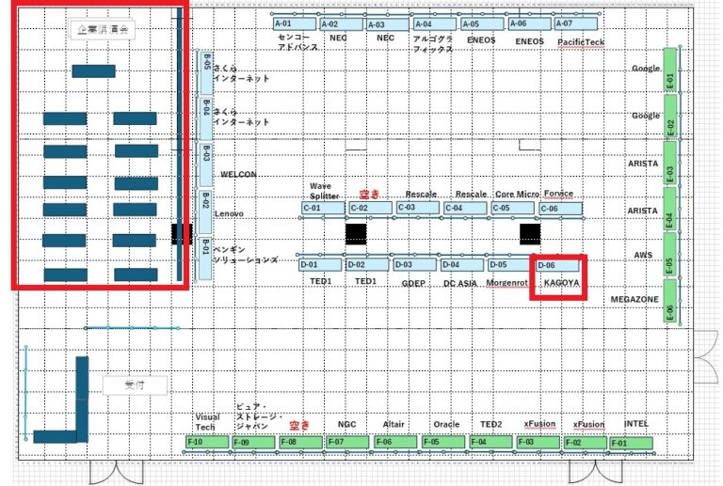
Task: Click green booth box F-02
Action: pos(586,443)
